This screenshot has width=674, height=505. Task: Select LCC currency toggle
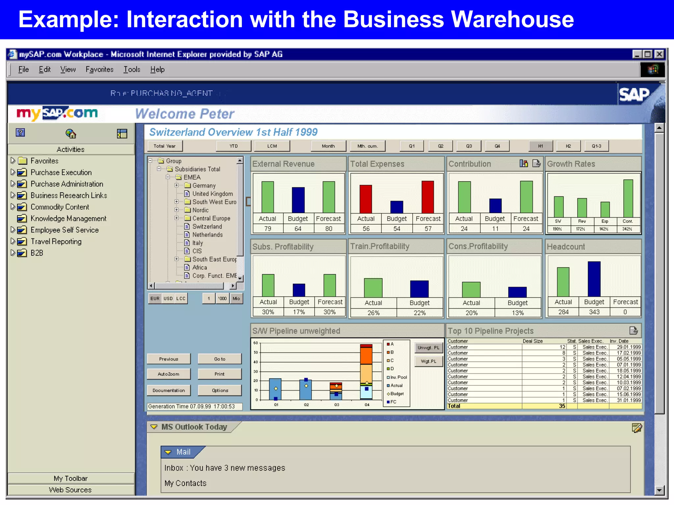pos(181,299)
